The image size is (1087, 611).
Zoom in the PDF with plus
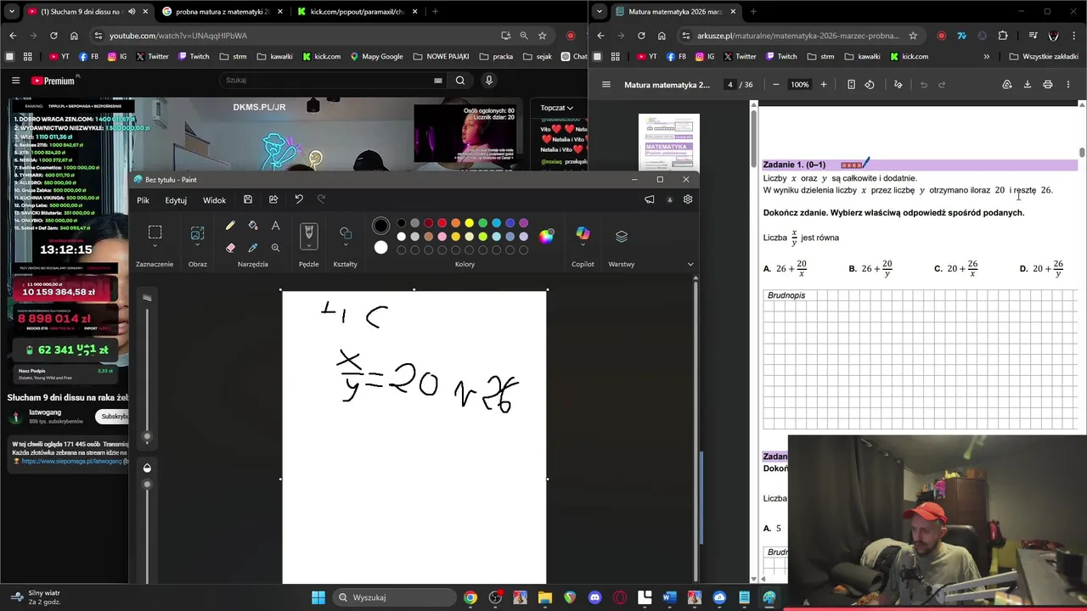[823, 85]
